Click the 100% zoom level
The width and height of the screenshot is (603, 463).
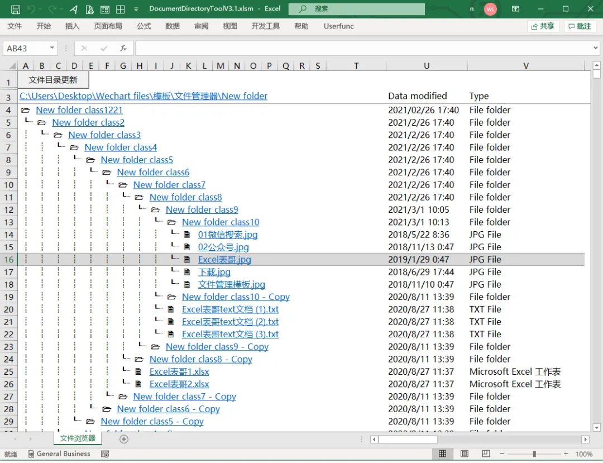coord(584,454)
